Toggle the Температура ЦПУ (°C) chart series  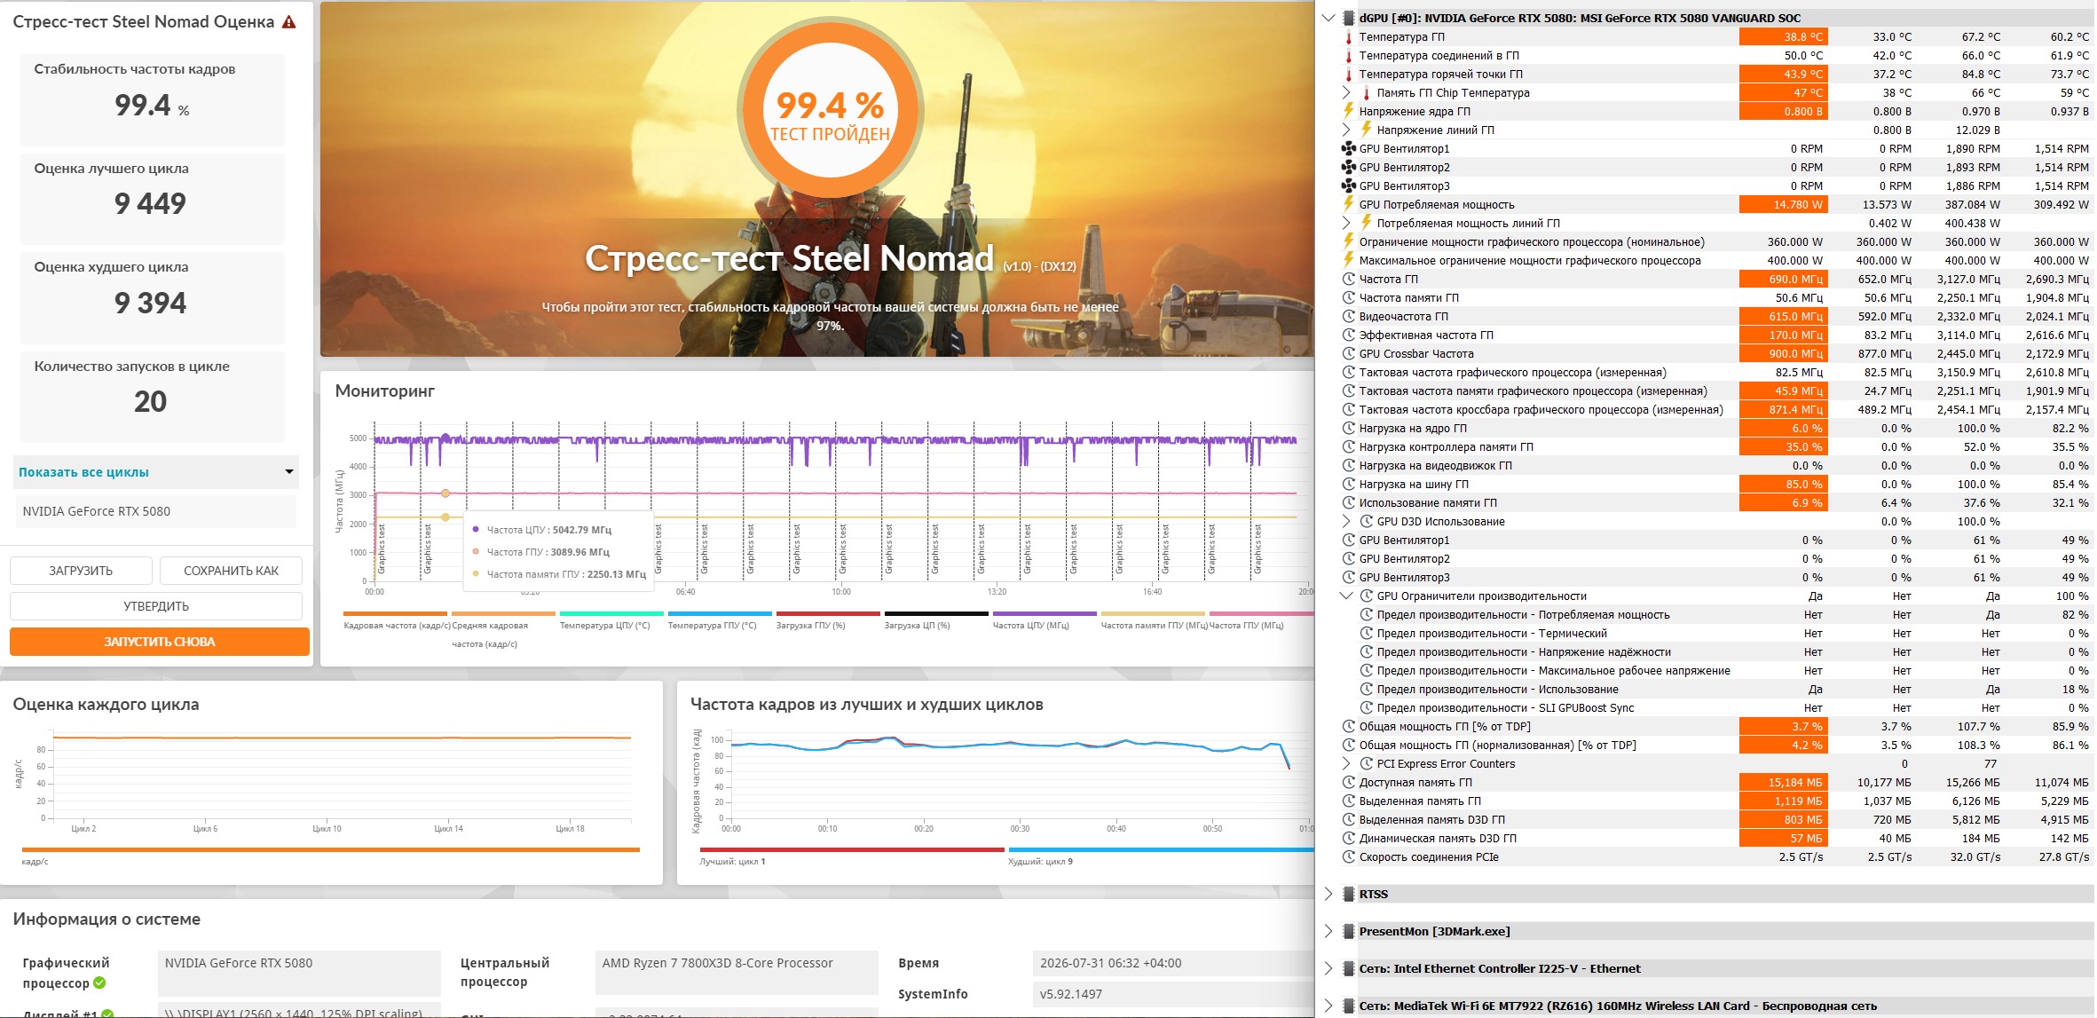611,621
